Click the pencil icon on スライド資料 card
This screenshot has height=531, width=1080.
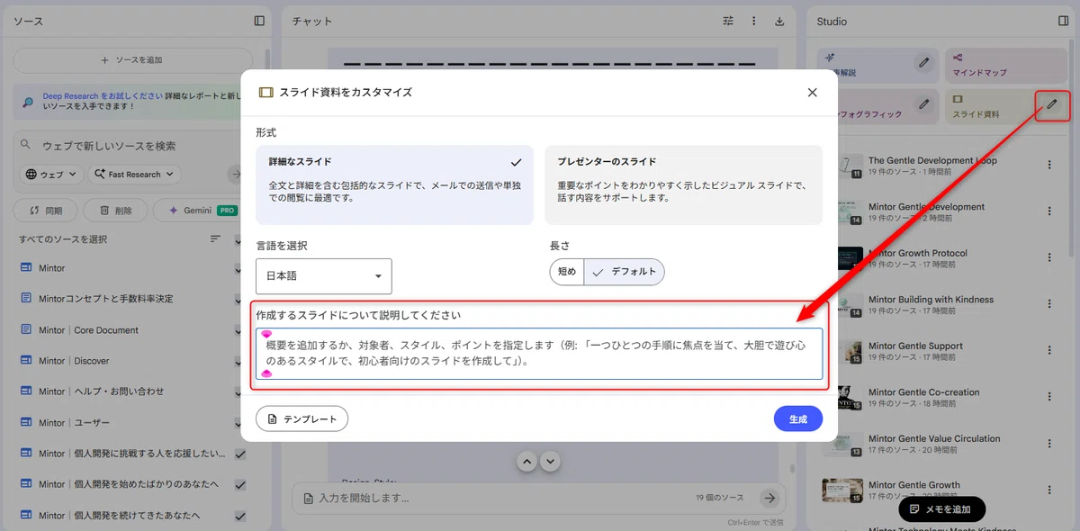pyautogui.click(x=1051, y=105)
